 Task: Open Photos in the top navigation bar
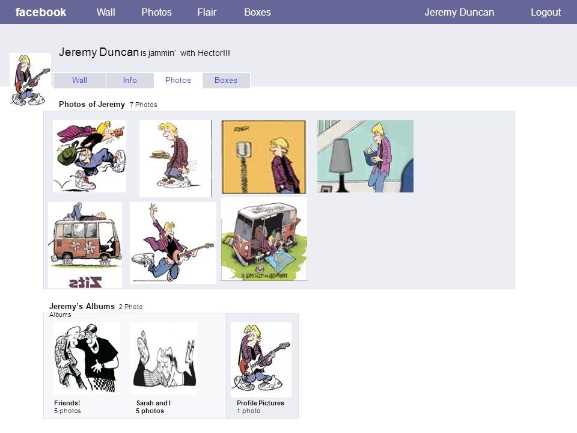156,12
